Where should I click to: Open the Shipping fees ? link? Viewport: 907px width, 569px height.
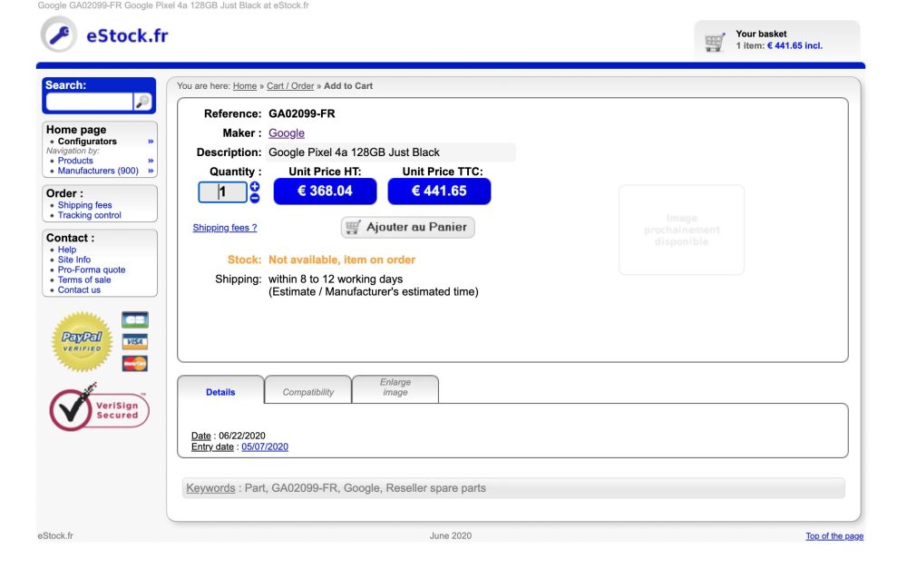pyautogui.click(x=224, y=228)
